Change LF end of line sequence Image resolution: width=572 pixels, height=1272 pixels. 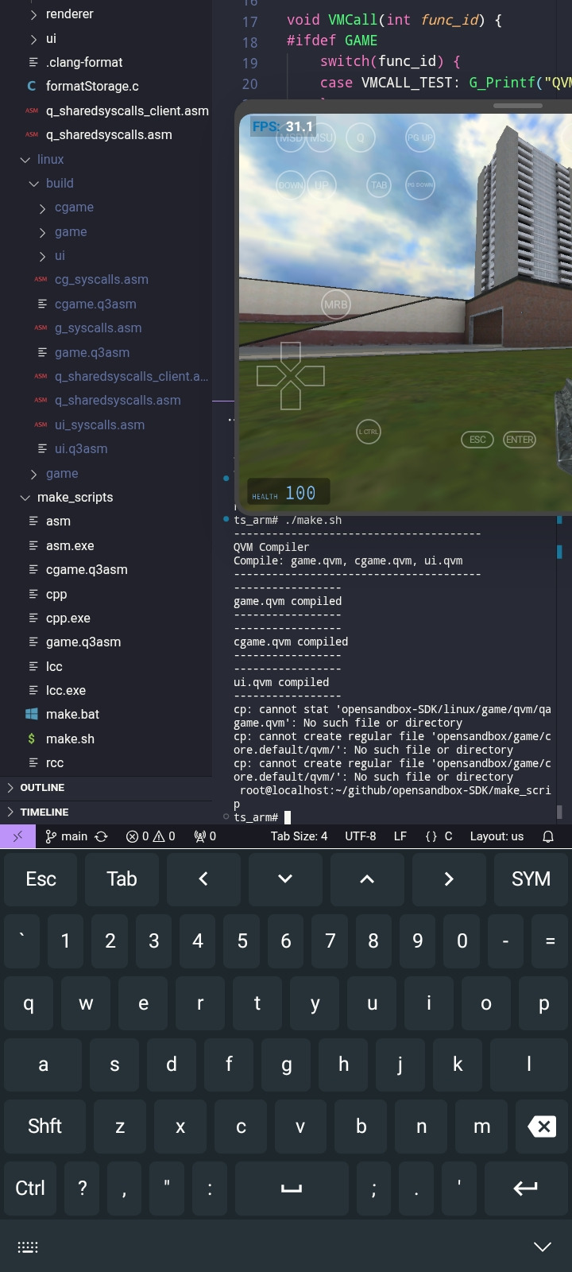[x=400, y=836]
